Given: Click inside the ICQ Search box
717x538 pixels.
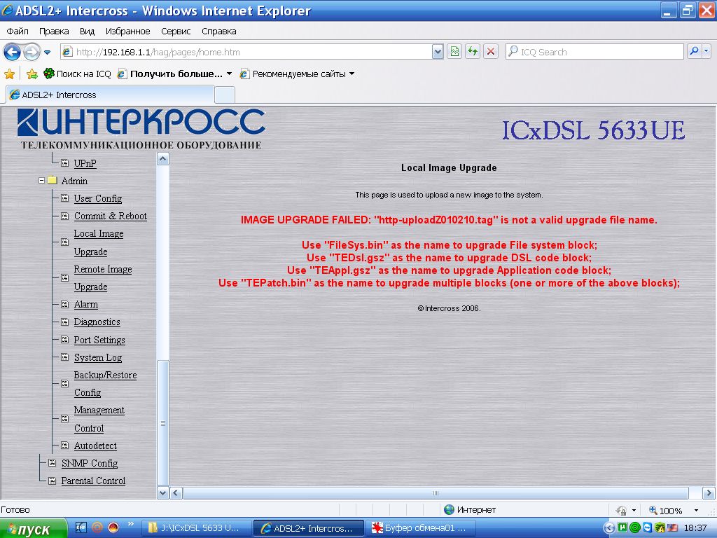Looking at the screenshot, I should pyautogui.click(x=594, y=52).
